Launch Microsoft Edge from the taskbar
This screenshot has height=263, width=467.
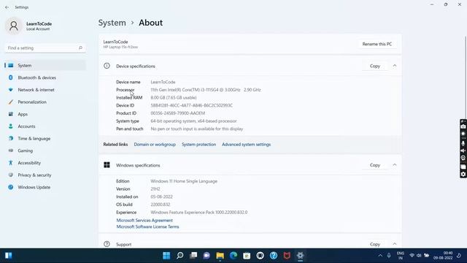point(233,256)
